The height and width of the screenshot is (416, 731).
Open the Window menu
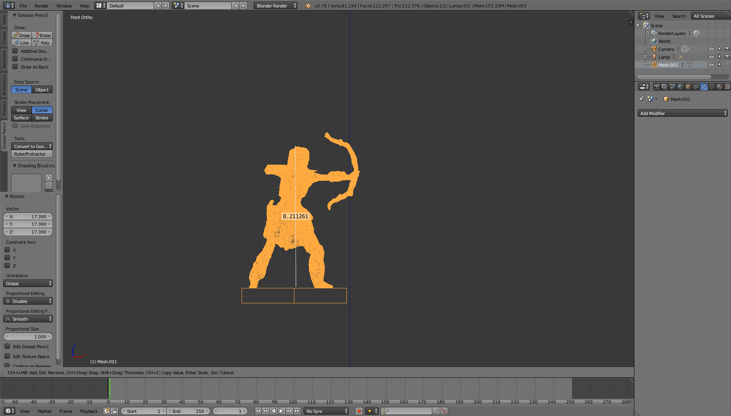64,6
